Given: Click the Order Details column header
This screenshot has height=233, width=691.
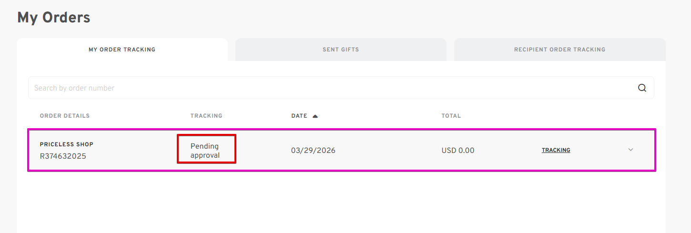Looking at the screenshot, I should click(x=65, y=116).
